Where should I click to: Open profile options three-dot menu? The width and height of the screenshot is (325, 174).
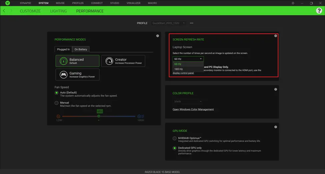192,23
